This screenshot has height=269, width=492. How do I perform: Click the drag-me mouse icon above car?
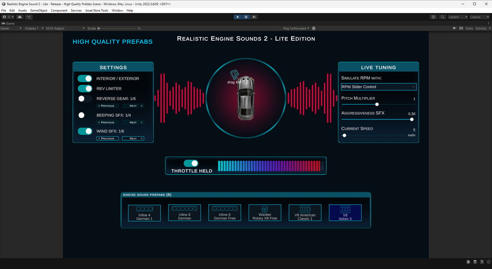(x=234, y=74)
